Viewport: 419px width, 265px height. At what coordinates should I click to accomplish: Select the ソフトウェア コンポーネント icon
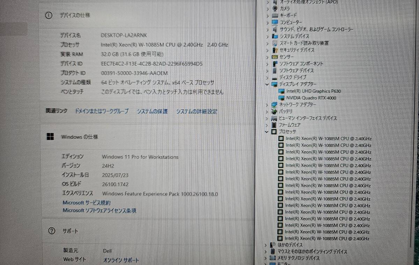(x=275, y=64)
